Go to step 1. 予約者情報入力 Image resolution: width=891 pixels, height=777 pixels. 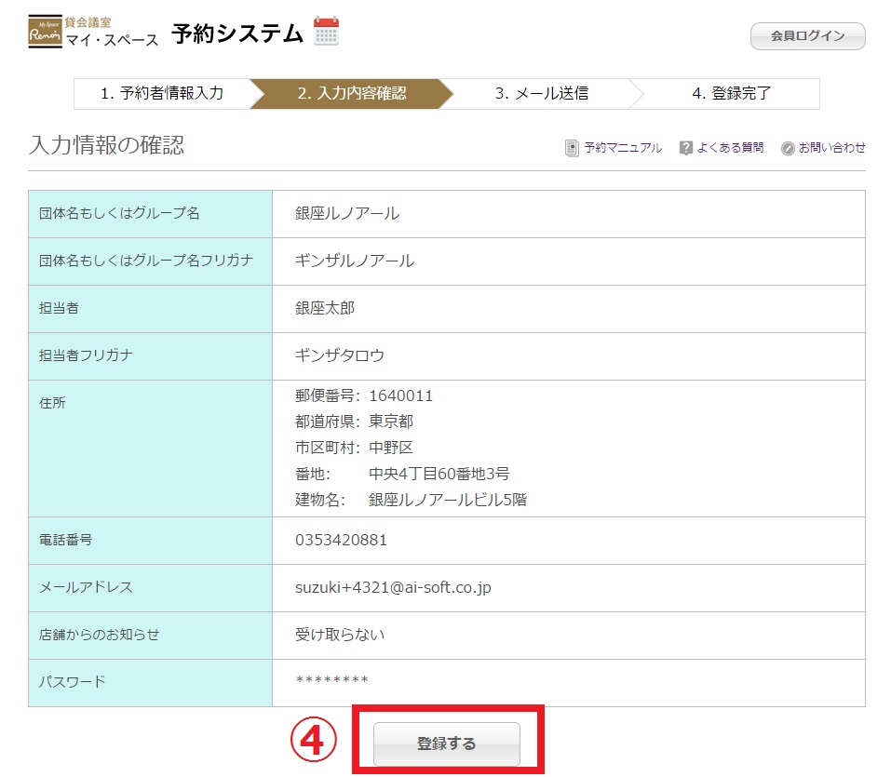tap(162, 94)
